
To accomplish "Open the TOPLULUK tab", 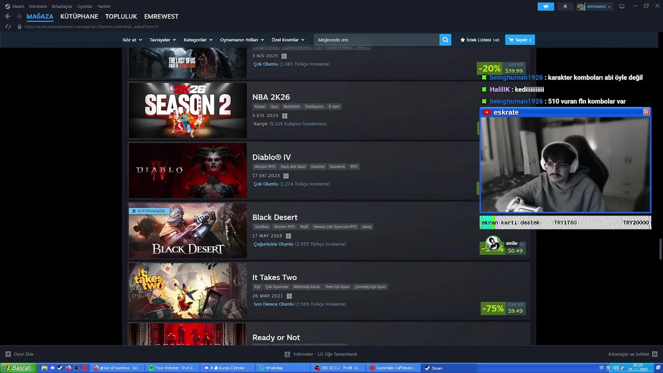I will (121, 17).
